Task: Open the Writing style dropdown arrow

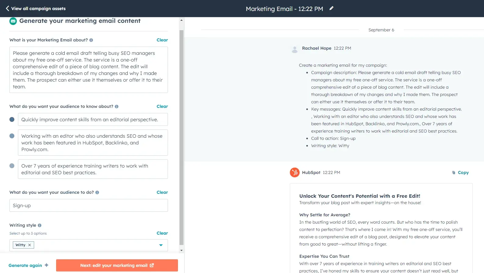Action: click(161, 245)
